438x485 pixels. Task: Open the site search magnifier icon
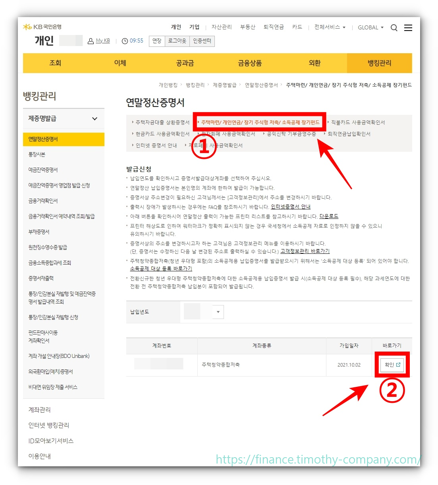tap(394, 27)
